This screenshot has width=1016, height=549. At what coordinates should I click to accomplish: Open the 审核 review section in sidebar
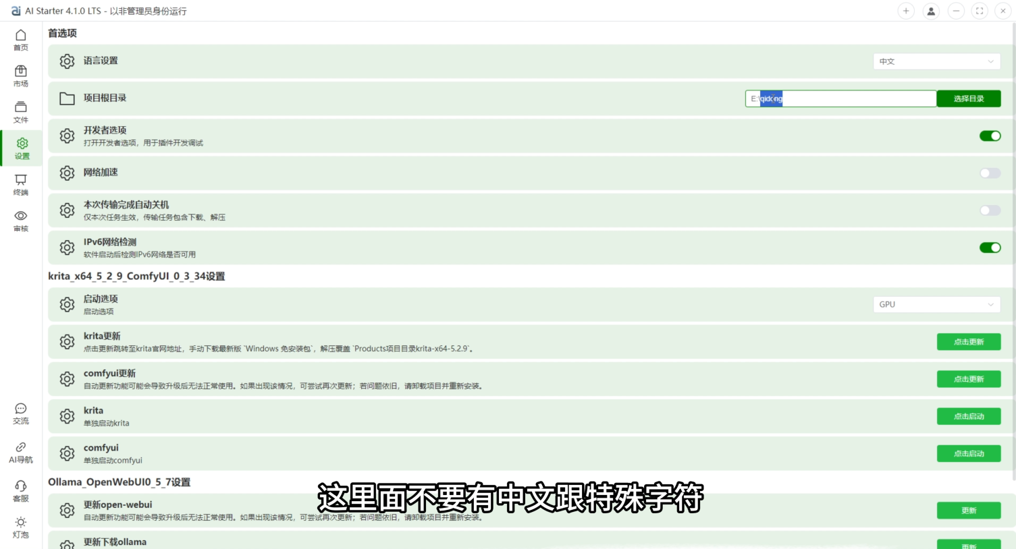[21, 221]
